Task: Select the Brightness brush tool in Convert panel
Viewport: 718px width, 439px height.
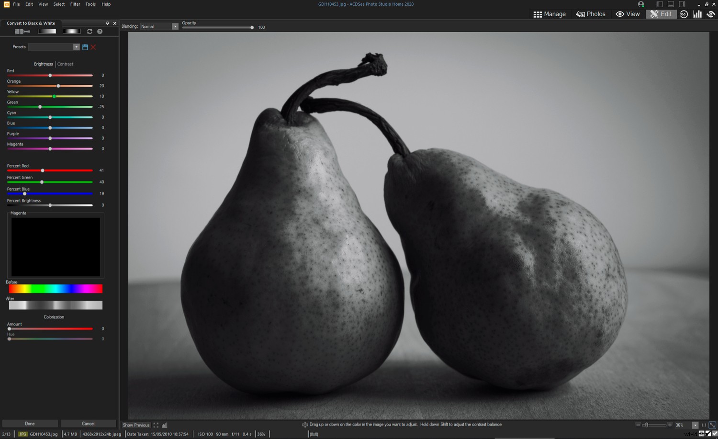Action: (22, 31)
